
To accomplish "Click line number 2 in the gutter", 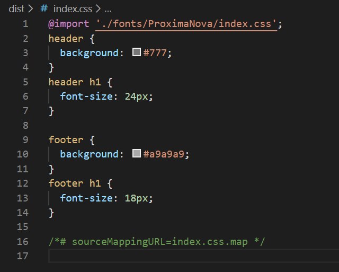I will [x=25, y=39].
